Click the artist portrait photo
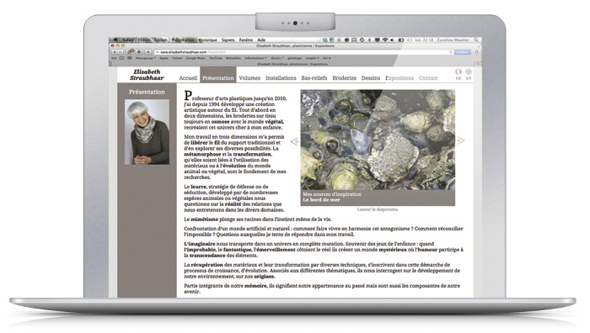This screenshot has width=590, height=333. [x=147, y=132]
